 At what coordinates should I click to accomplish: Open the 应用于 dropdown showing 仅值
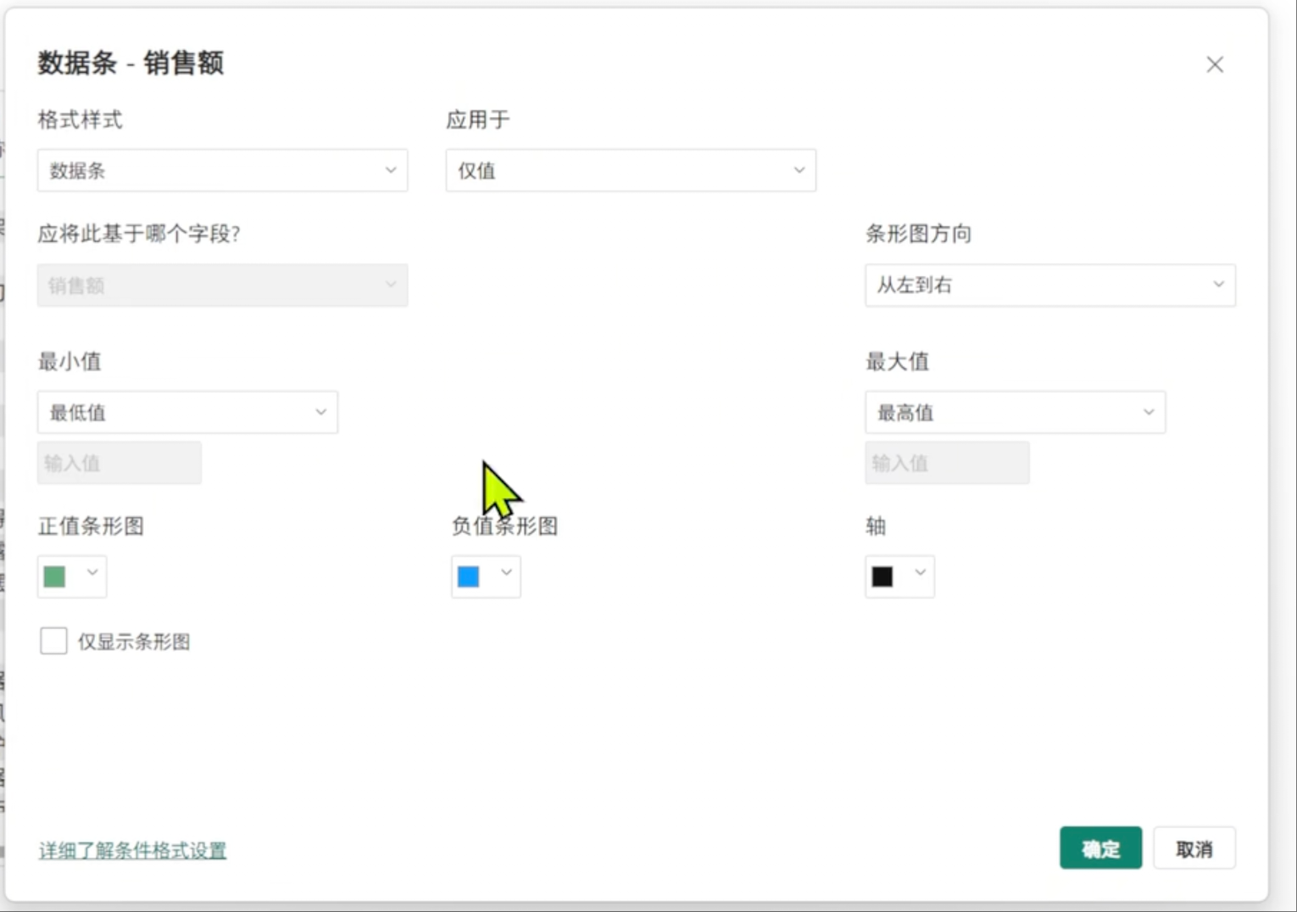coord(631,170)
